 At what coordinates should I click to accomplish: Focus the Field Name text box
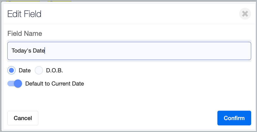[x=129, y=51]
